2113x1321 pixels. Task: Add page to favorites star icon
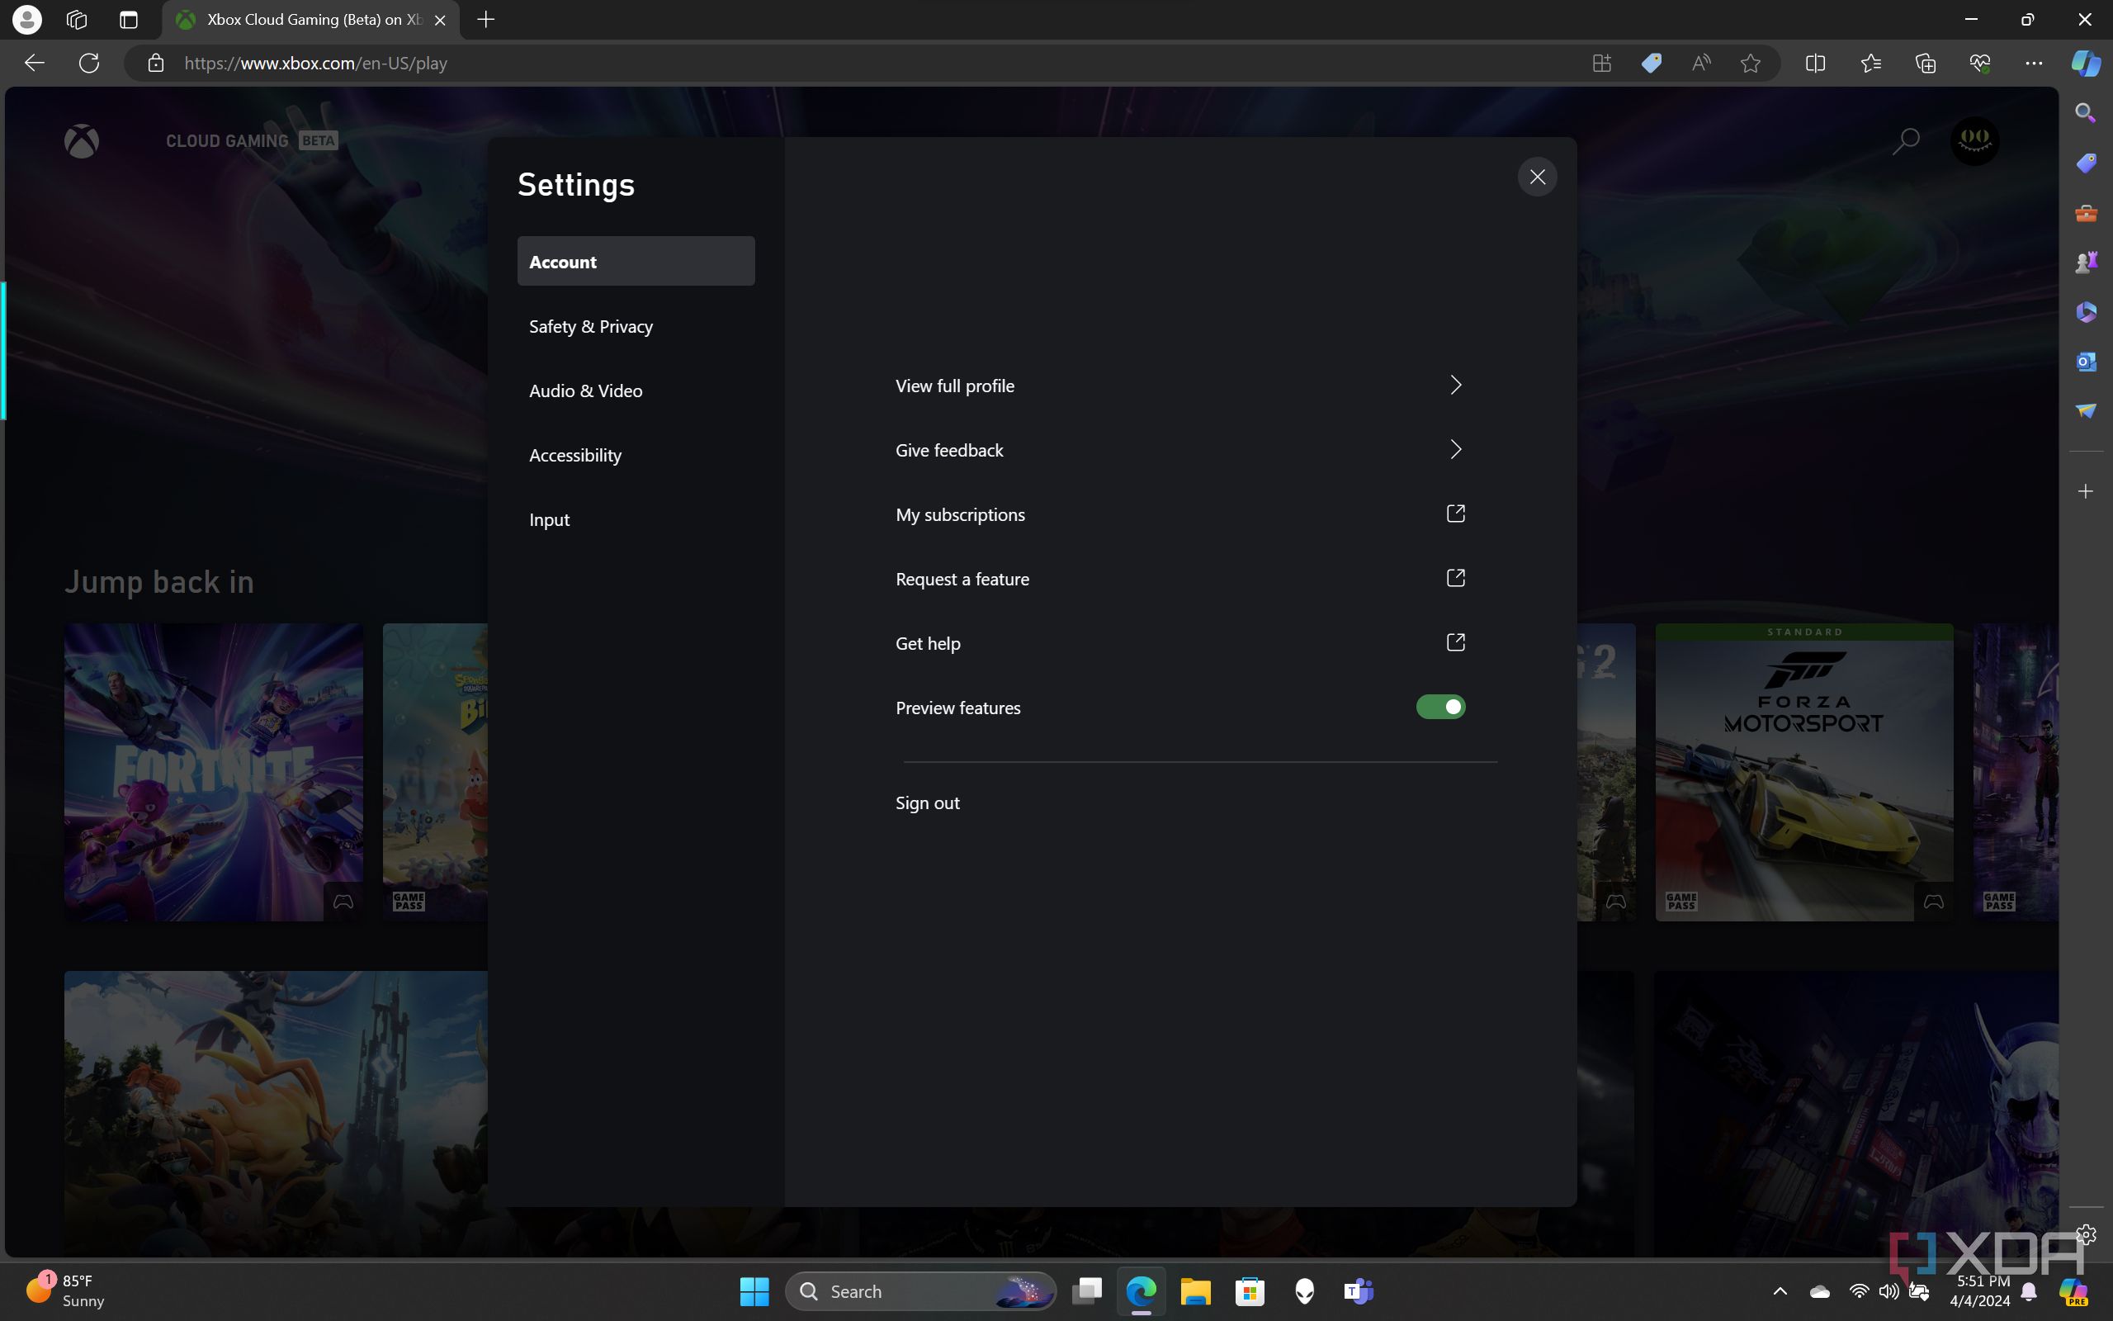click(1750, 63)
